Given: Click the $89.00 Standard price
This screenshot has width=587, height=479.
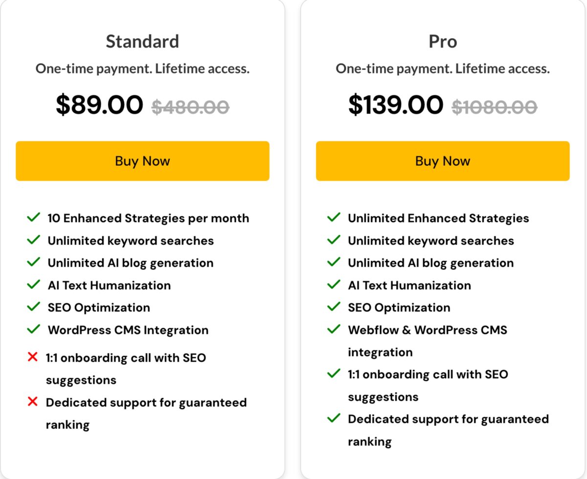Looking at the screenshot, I should (x=99, y=105).
